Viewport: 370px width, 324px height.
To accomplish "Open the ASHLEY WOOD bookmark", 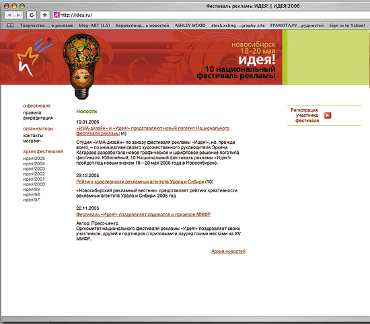I will point(190,26).
